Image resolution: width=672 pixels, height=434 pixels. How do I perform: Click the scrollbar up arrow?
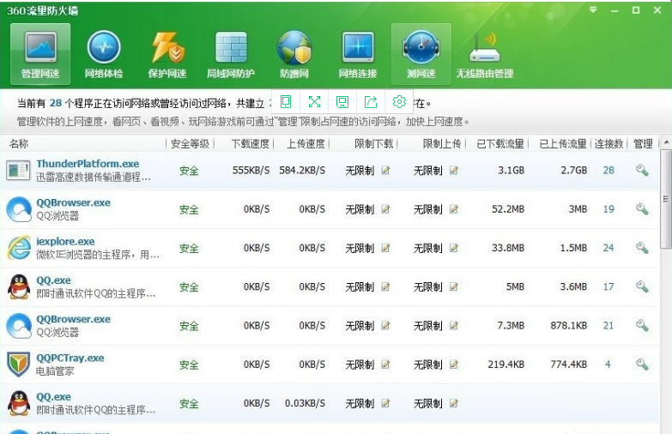pyautogui.click(x=666, y=142)
